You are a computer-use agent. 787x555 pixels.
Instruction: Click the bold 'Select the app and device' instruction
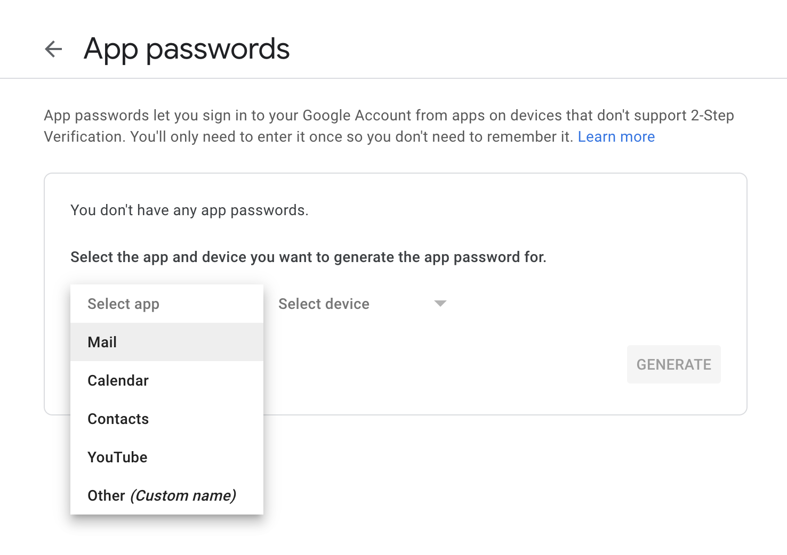[x=308, y=257]
